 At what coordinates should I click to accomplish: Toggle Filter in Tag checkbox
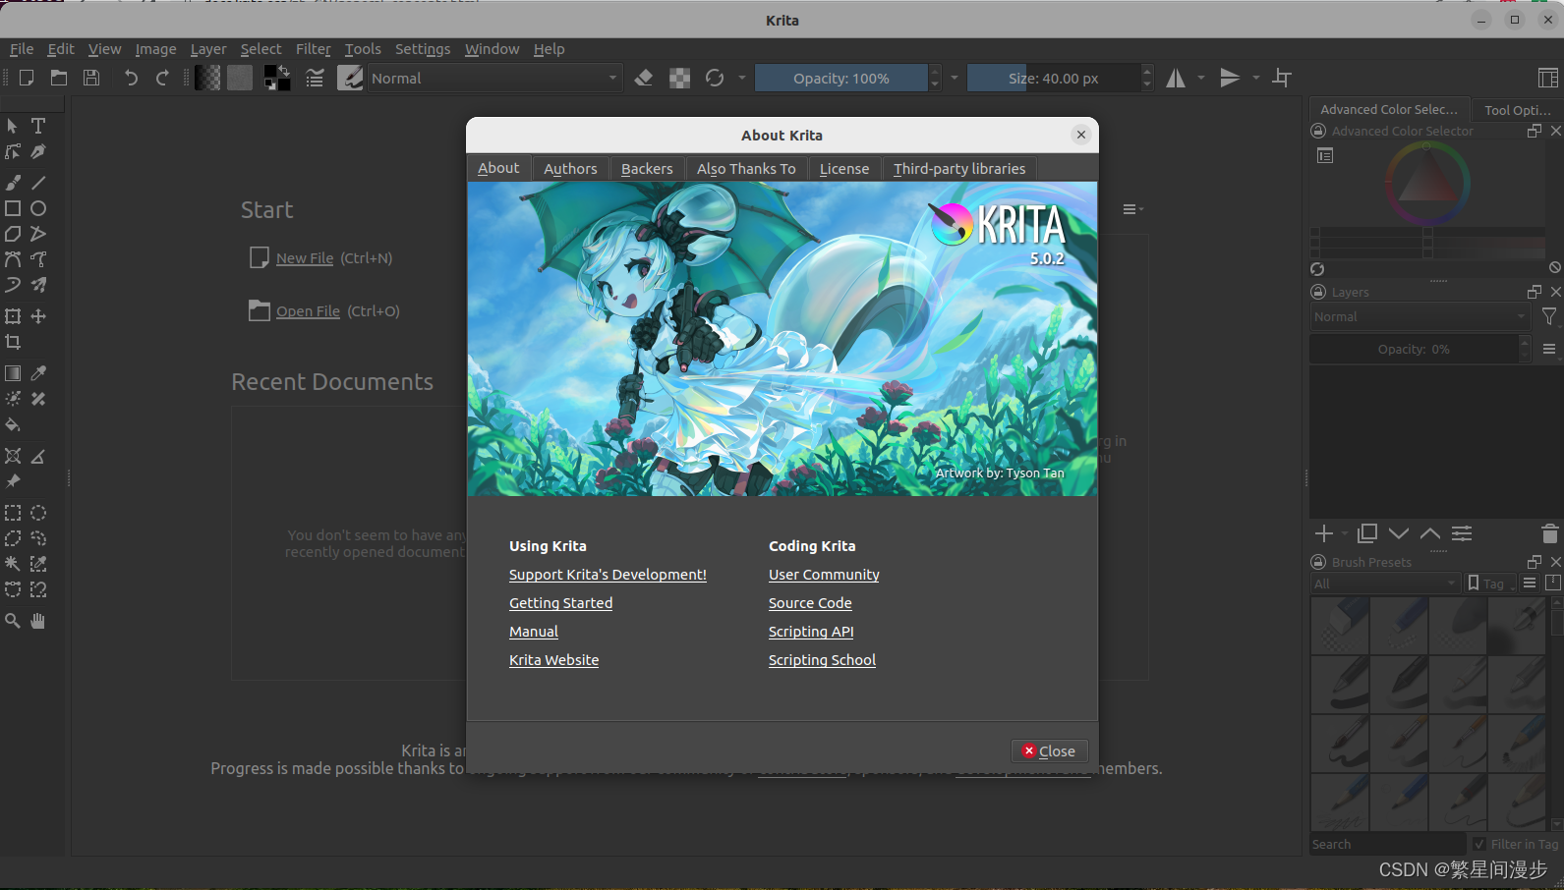tap(1479, 844)
